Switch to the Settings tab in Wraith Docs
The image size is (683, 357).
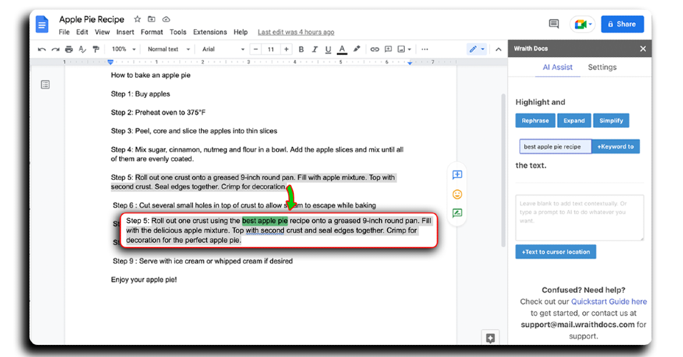602,67
